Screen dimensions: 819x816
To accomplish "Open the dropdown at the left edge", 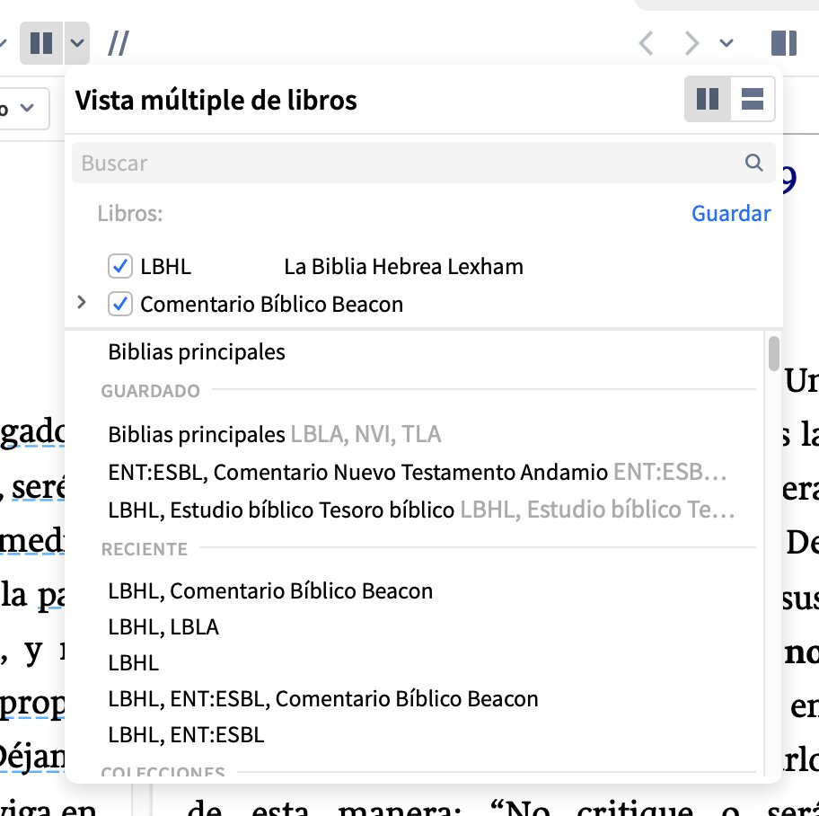I will 24,108.
